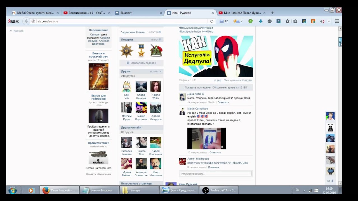Screen dimensions: 358x201
Task: Click the tank with roses gift
Action: click(x=156, y=51)
